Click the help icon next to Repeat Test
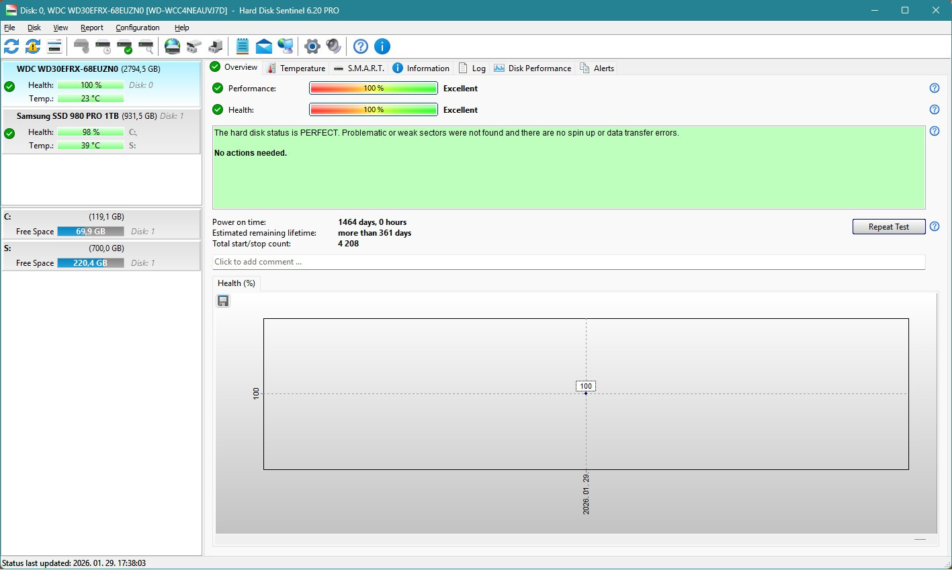The height and width of the screenshot is (570, 952). coord(934,226)
